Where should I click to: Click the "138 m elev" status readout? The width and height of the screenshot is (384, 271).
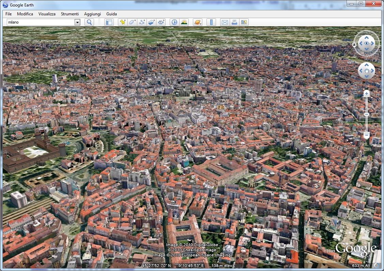click(x=221, y=266)
